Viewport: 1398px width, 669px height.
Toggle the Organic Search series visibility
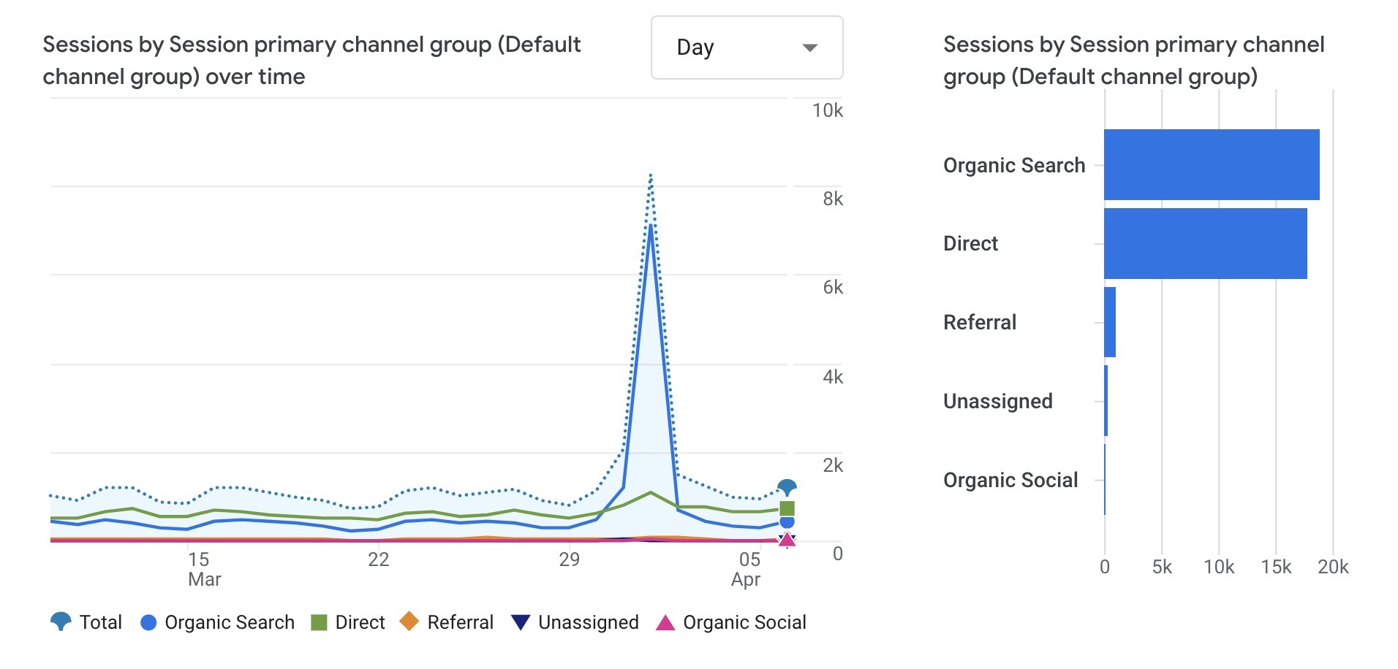(228, 622)
